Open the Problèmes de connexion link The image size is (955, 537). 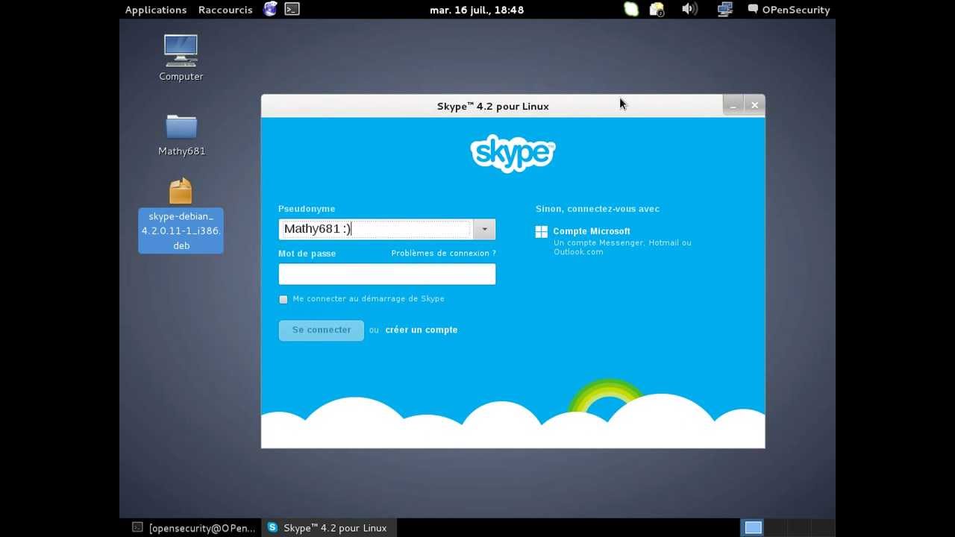[x=443, y=253]
